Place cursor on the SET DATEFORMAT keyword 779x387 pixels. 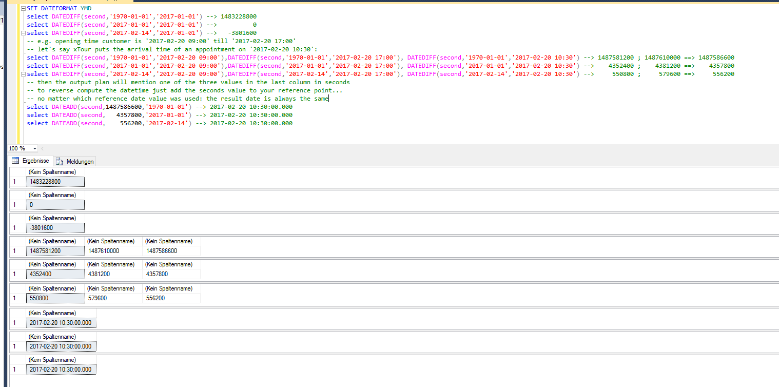click(51, 8)
